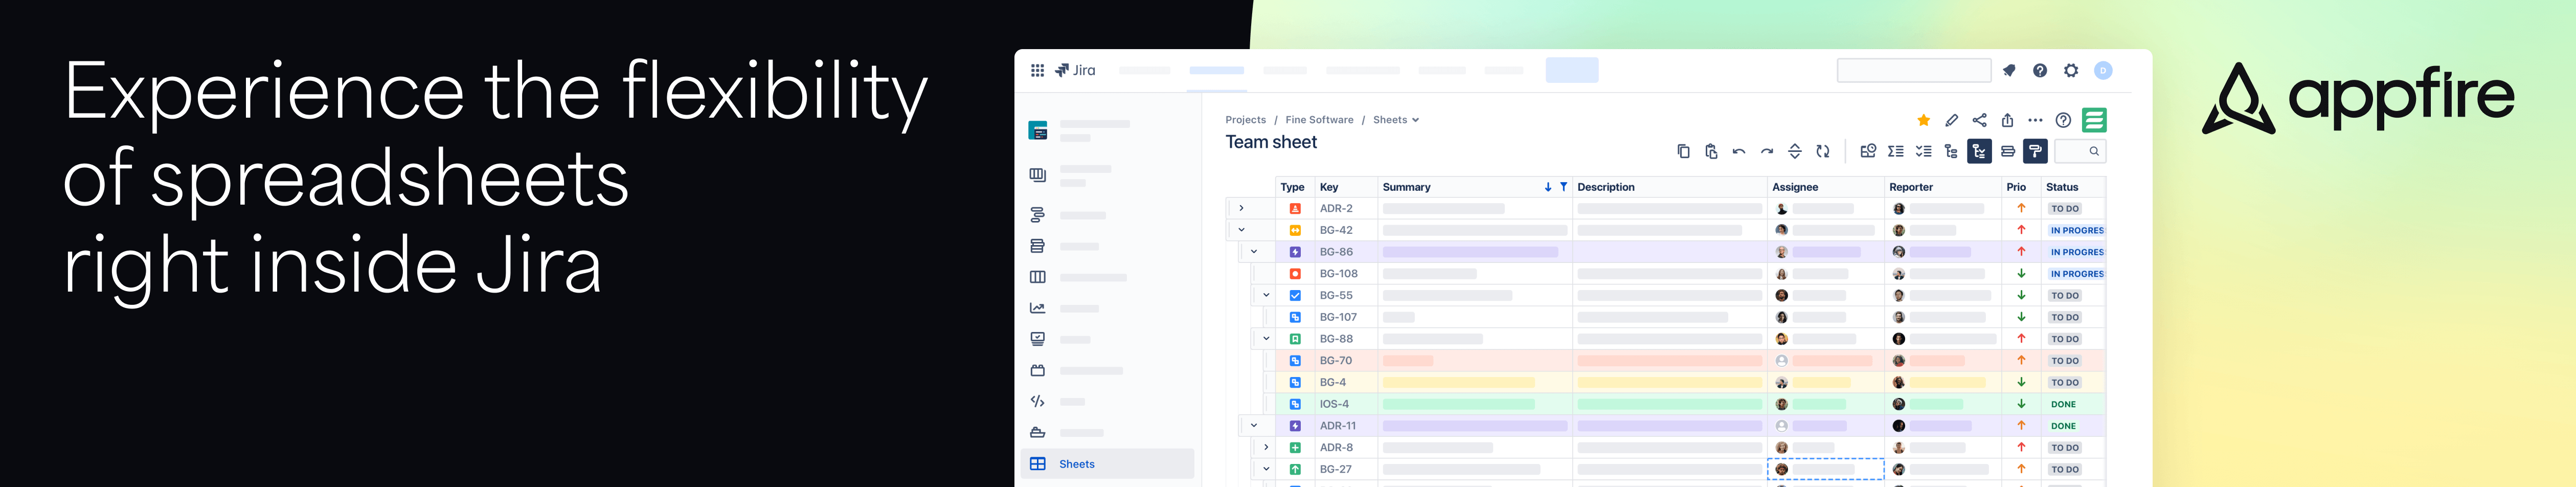This screenshot has width=2576, height=487.
Task: Click the ADR-11 issue type icon
Action: tap(1295, 426)
